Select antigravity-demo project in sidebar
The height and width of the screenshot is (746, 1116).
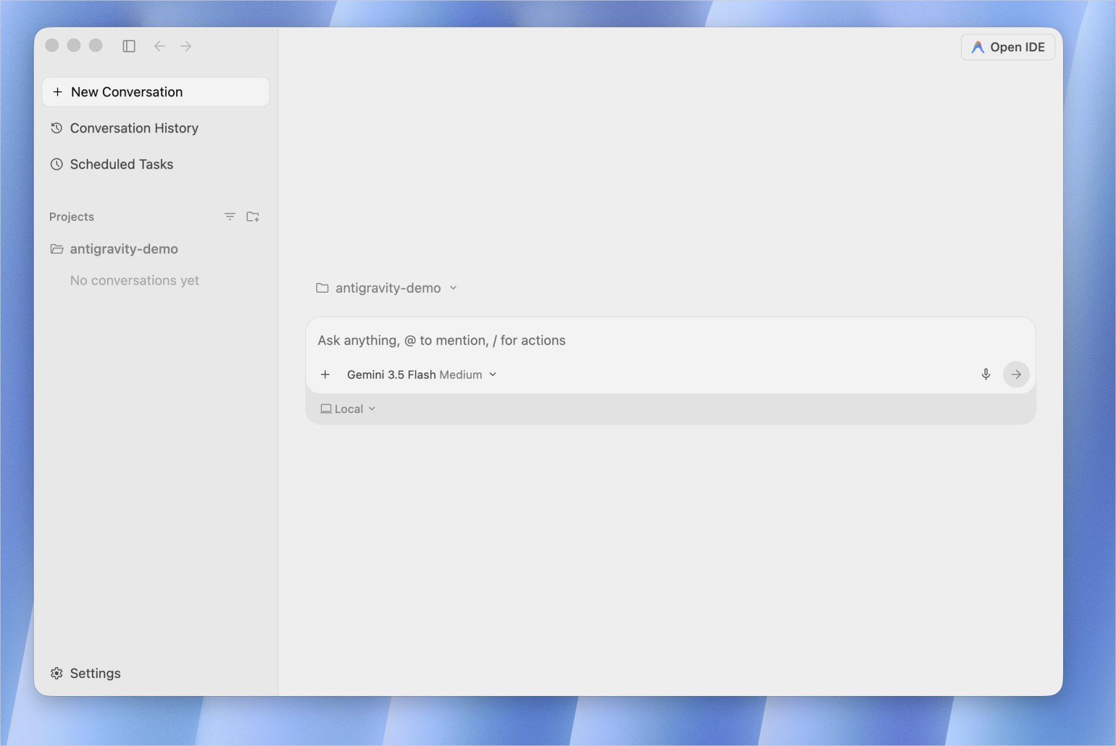155,249
